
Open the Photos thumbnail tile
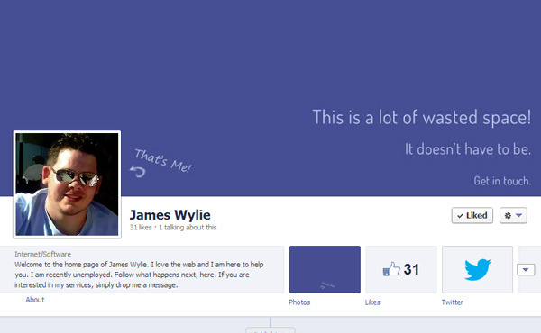pos(325,269)
